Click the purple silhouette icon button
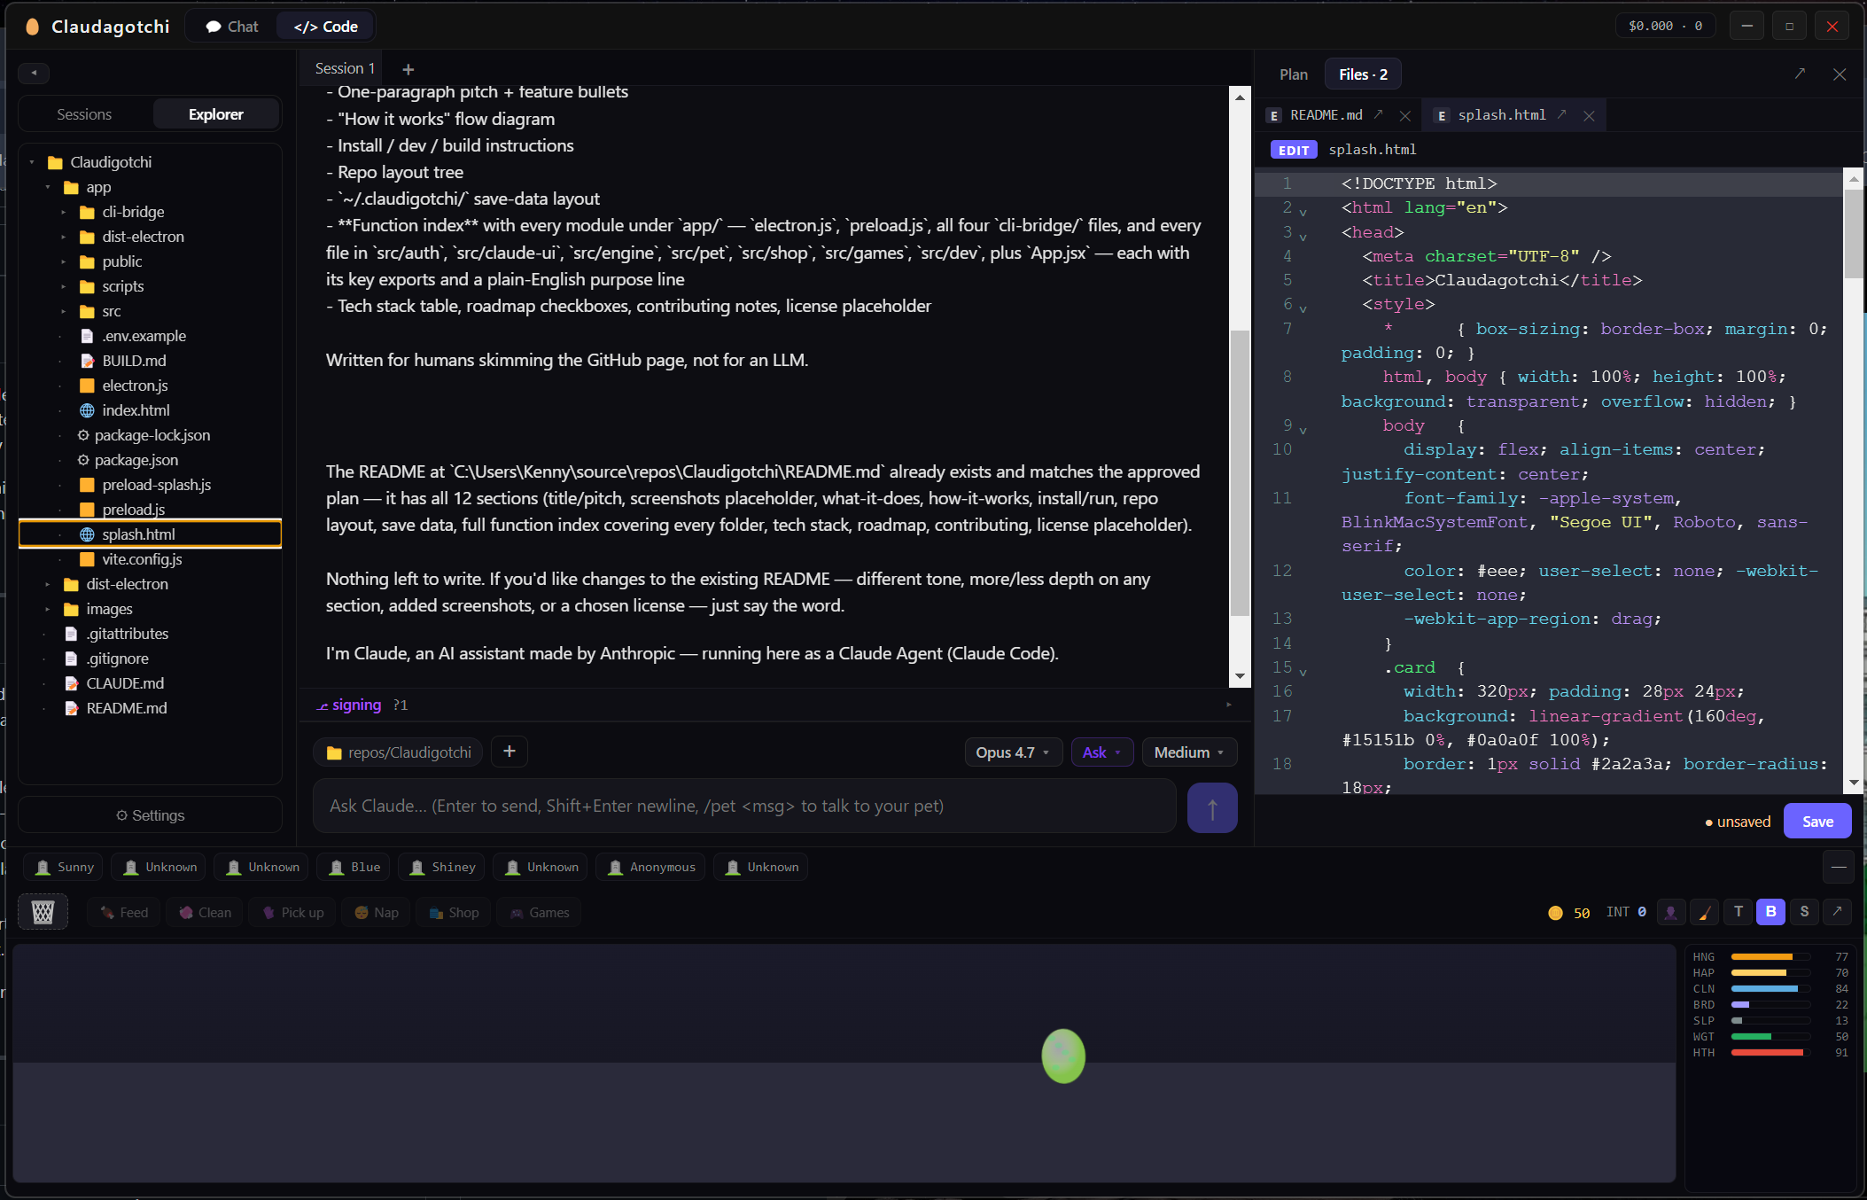 (1670, 912)
